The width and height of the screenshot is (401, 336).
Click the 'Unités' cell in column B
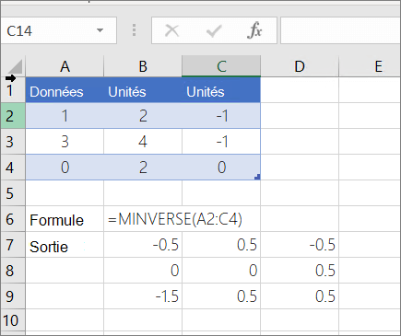point(143,90)
